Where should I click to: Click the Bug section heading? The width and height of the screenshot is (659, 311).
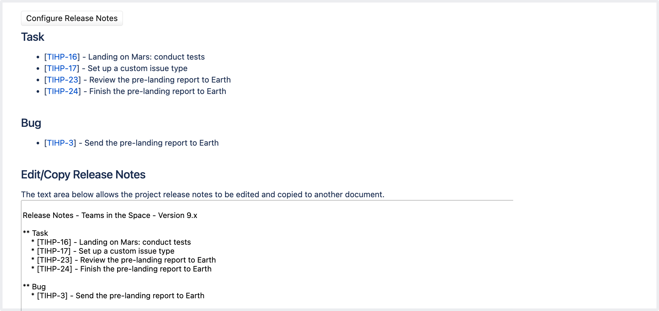tap(31, 123)
